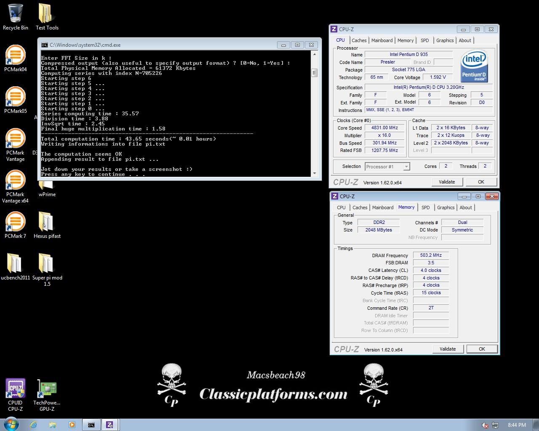The width and height of the screenshot is (539, 431).
Task: Click OK in the lower CPU-Z window
Action: pos(482,349)
